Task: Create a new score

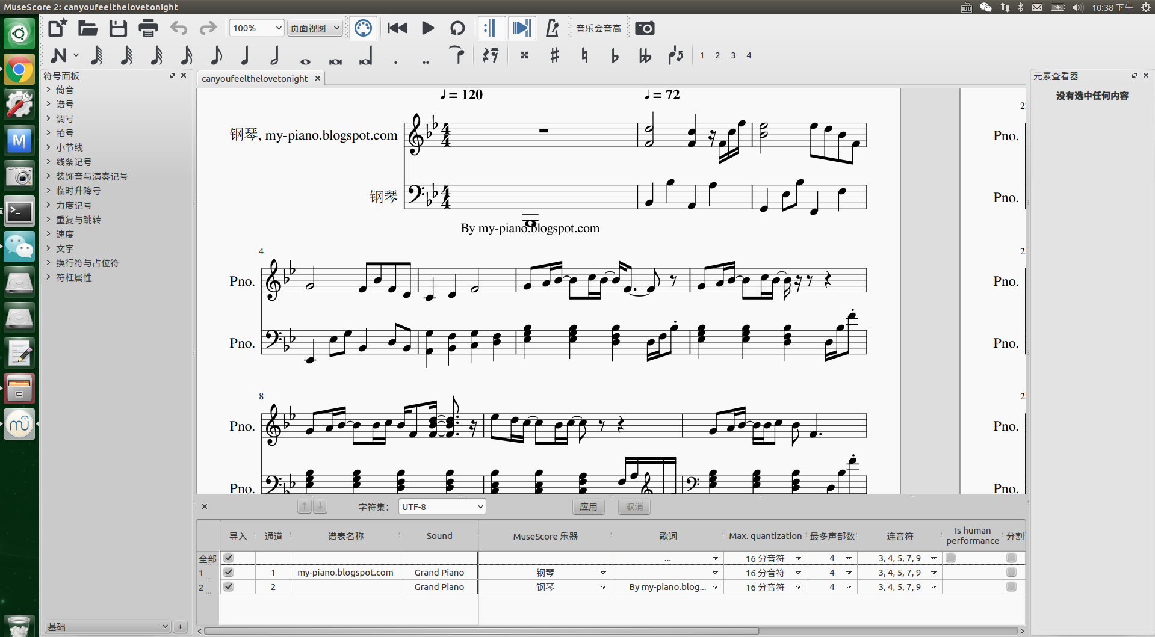Action: (x=58, y=28)
